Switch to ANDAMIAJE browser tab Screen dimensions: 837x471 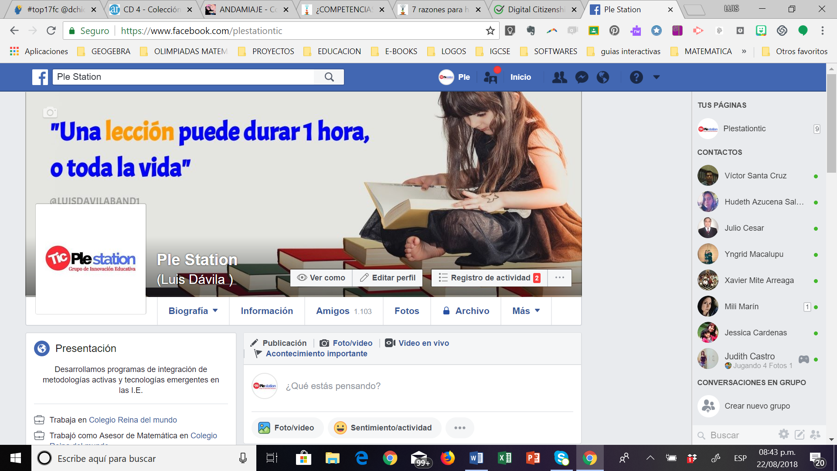248,10
